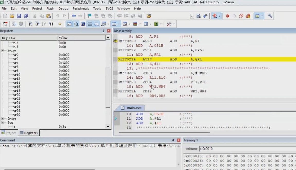Open the Peripherals menu
The width and height of the screenshot is (296, 170).
coord(80,8)
